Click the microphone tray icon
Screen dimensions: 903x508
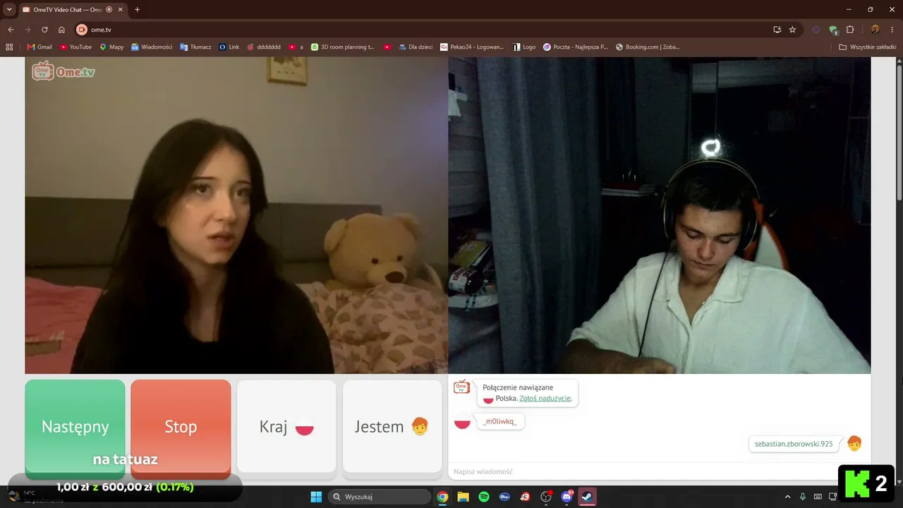point(803,497)
